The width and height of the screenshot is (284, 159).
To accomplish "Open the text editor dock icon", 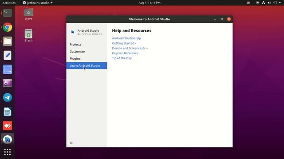I will [x=8, y=55].
